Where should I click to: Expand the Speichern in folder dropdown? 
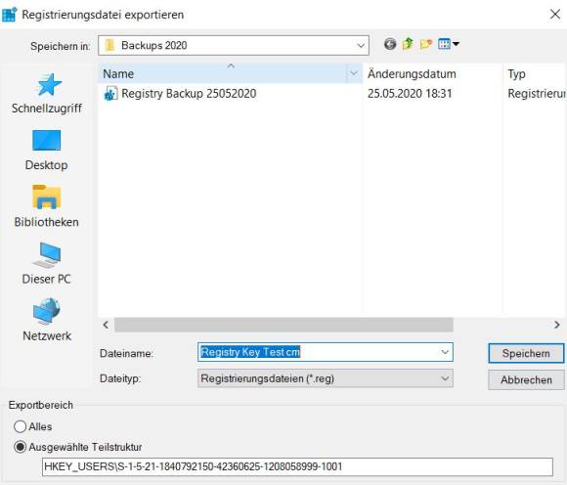[x=360, y=46]
